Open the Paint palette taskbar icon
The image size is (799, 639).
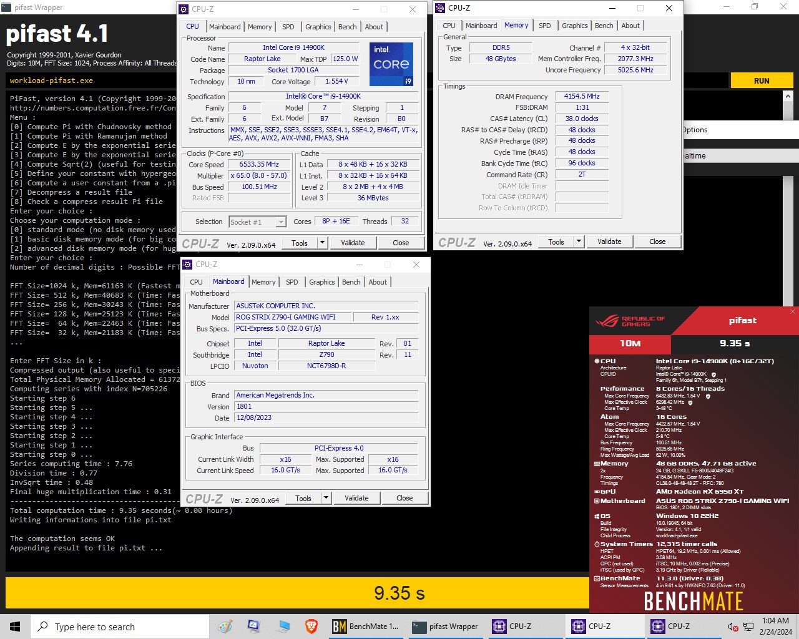point(225,627)
